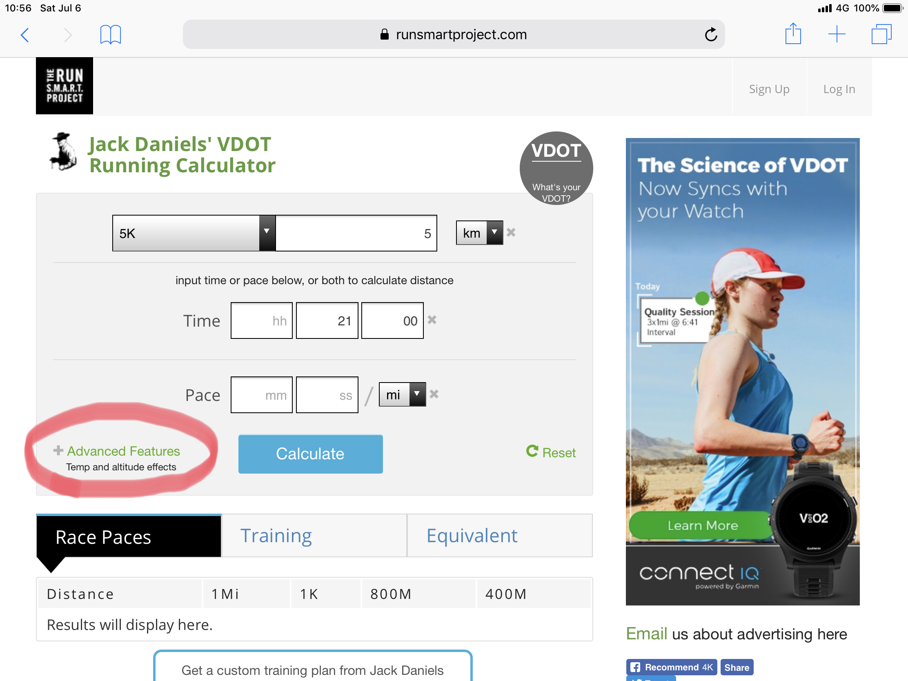Click the blue Calculate button
Image resolution: width=908 pixels, height=681 pixels.
click(310, 454)
